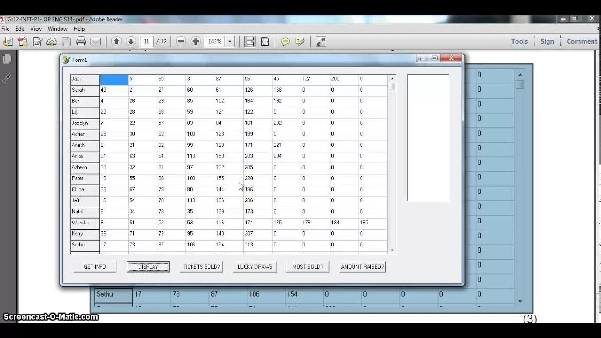Click the zoom out minus icon
The height and width of the screenshot is (338, 601).
pos(181,41)
